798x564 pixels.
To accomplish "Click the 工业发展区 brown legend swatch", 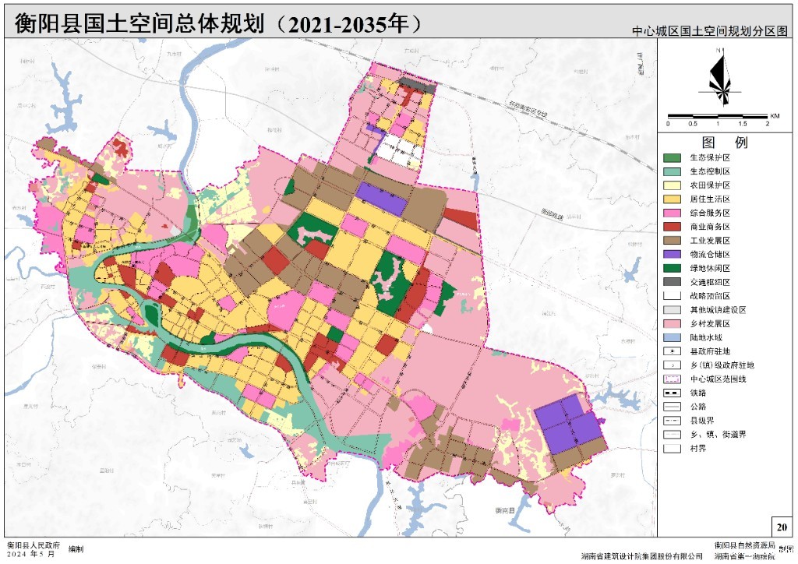I will click(x=672, y=240).
